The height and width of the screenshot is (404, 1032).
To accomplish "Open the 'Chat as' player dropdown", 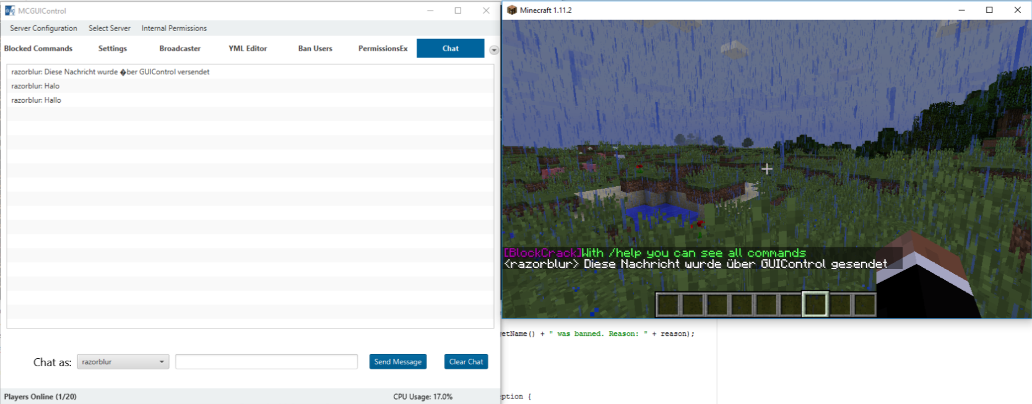I will click(x=123, y=362).
